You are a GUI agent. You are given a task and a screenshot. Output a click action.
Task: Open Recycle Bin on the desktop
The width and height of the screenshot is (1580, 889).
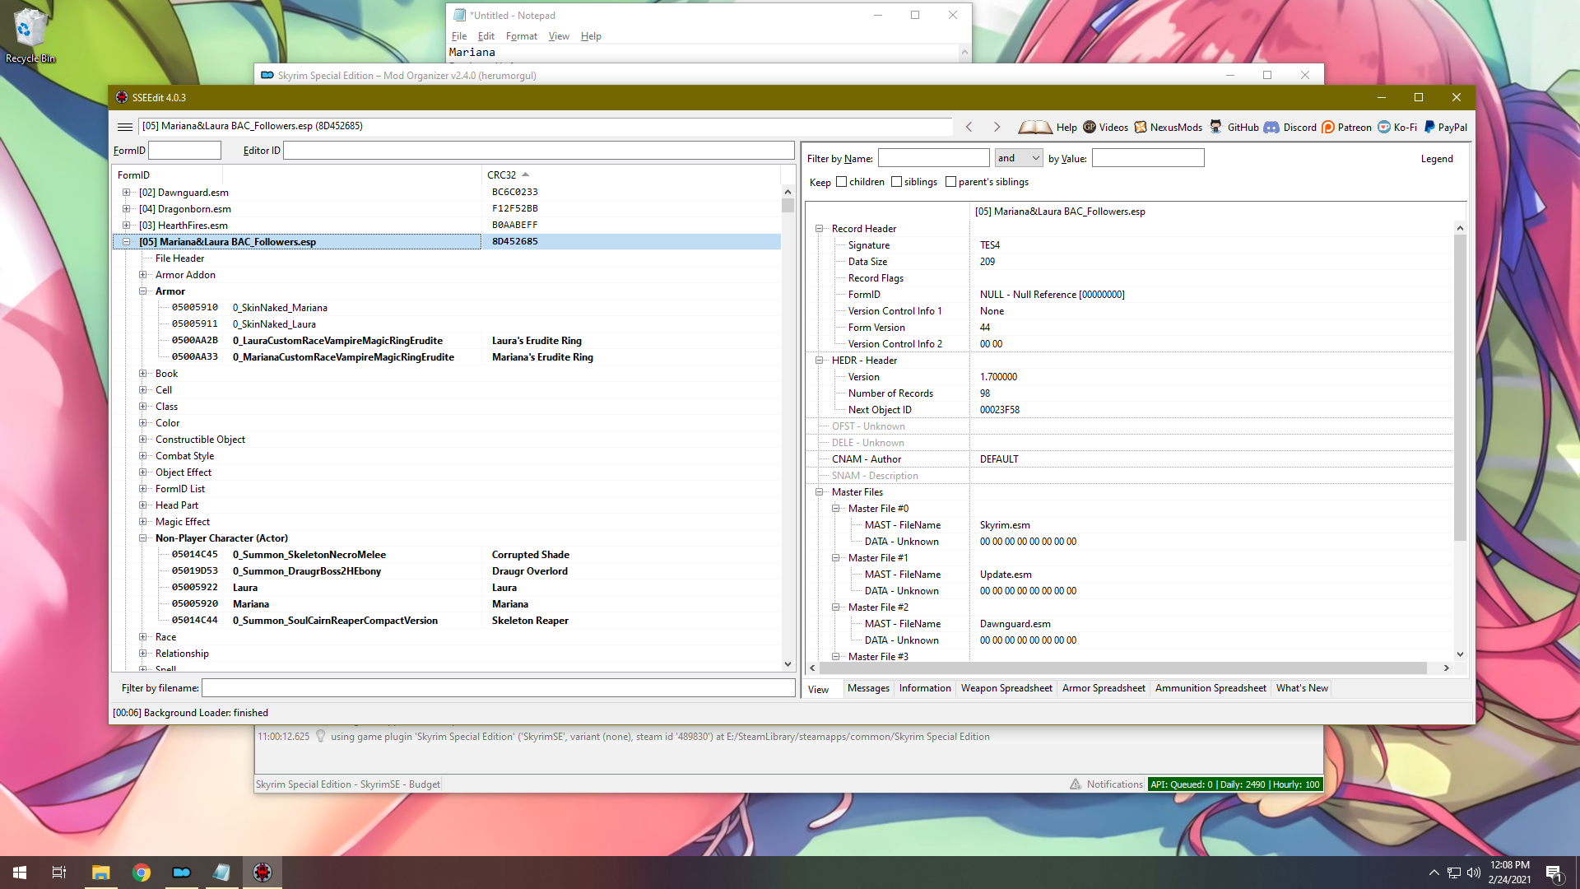[30, 35]
